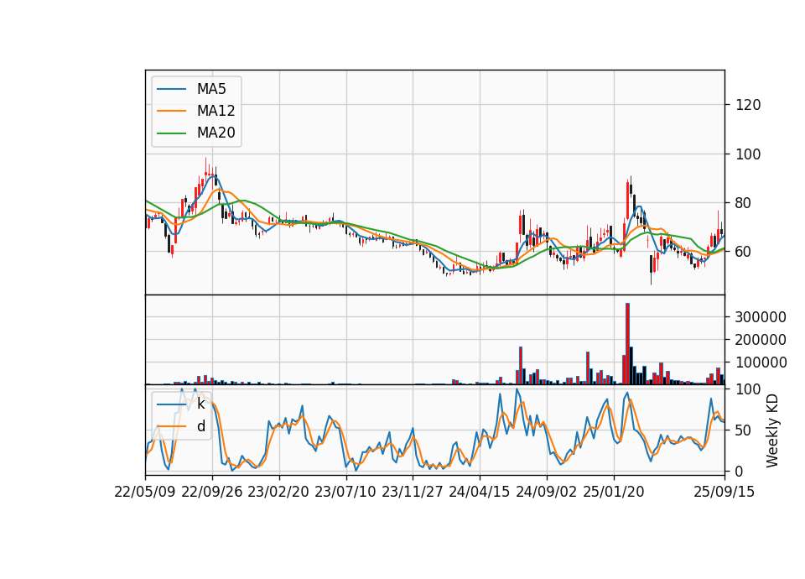Viewport: 805px width, 579px height.
Task: Click the 200000 volume axis label
Action: (x=761, y=340)
